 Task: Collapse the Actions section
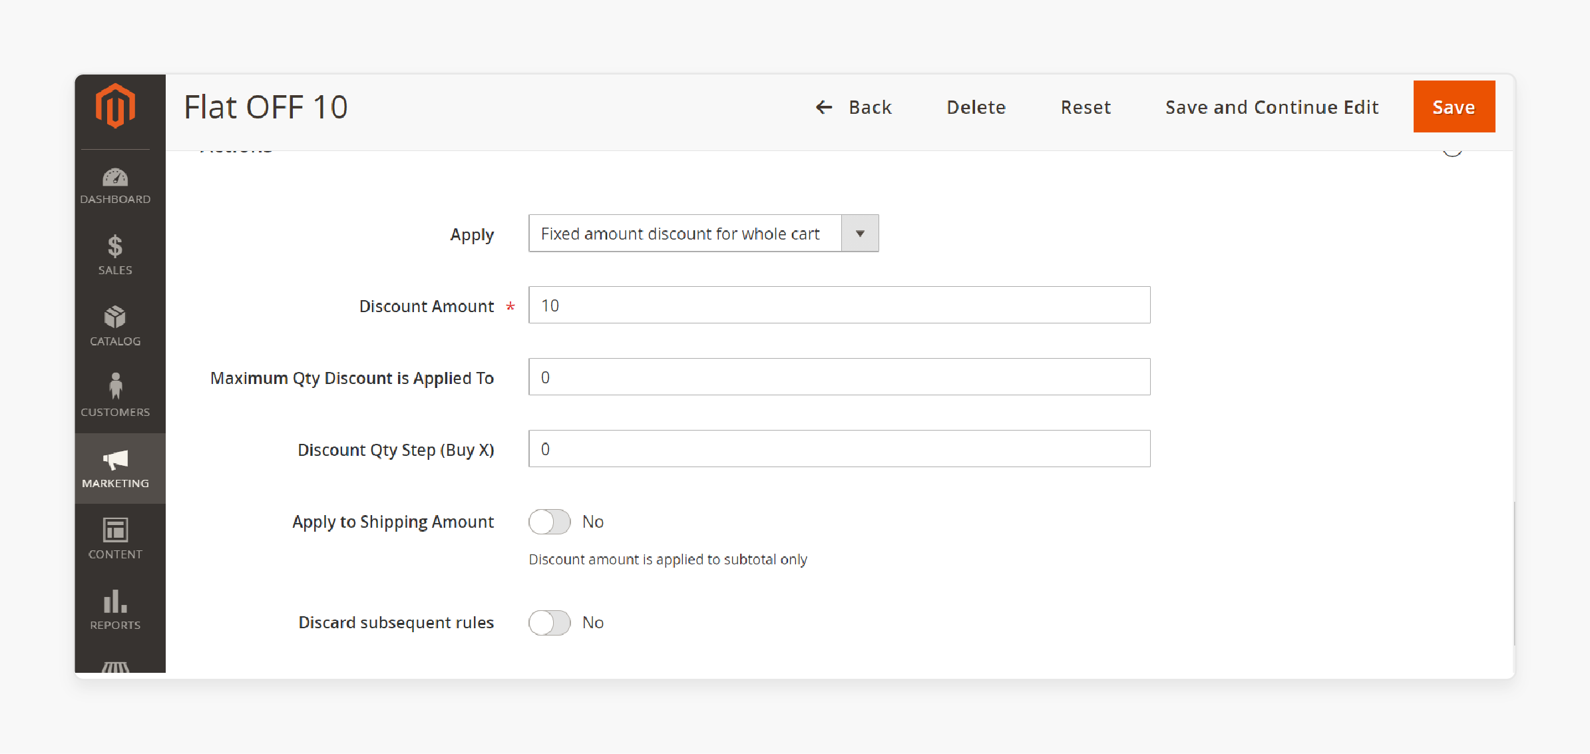1452,148
